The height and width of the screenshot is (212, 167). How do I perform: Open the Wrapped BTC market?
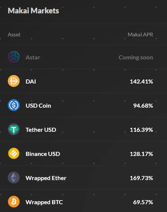tap(44, 202)
